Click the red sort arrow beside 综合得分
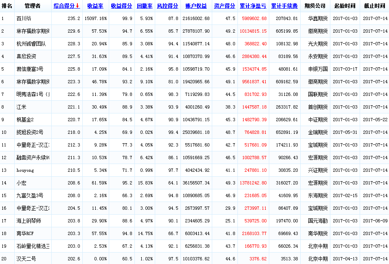This screenshot has width=389, height=264. (x=77, y=6)
